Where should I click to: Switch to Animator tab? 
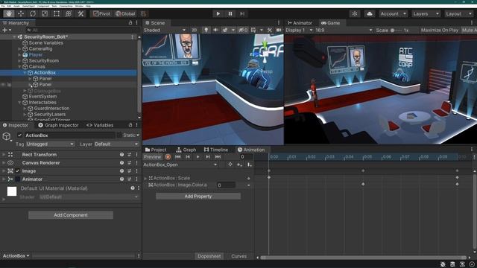tap(300, 23)
